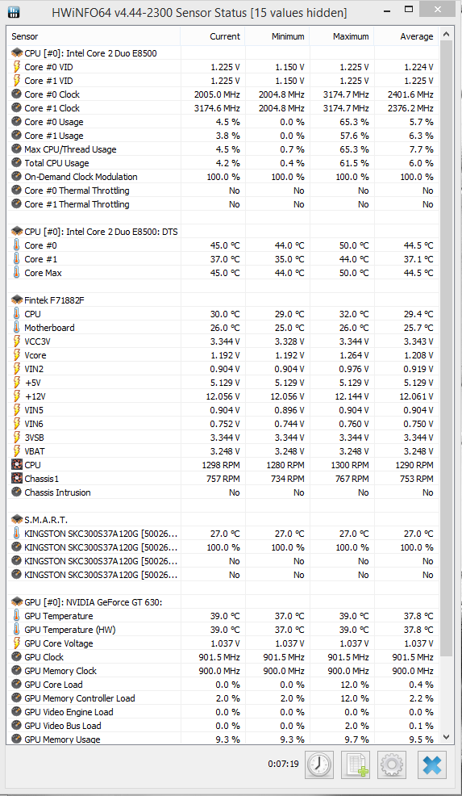Screen dimensions: 462x796
Task: Click Core #1 current temperature 37.0 °C
Action: [225, 259]
